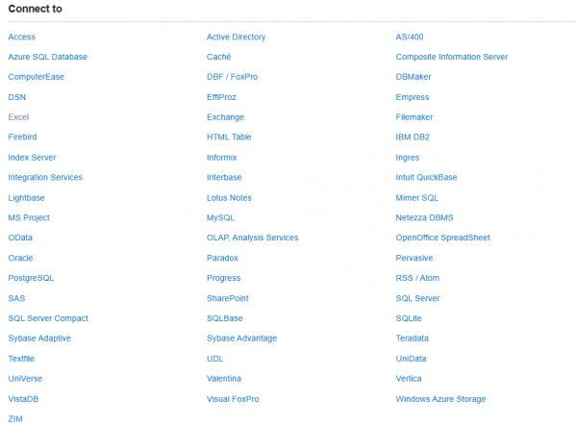Viewport: 577px width, 427px height.
Task: Open the Lightbase link
Action: 26,198
